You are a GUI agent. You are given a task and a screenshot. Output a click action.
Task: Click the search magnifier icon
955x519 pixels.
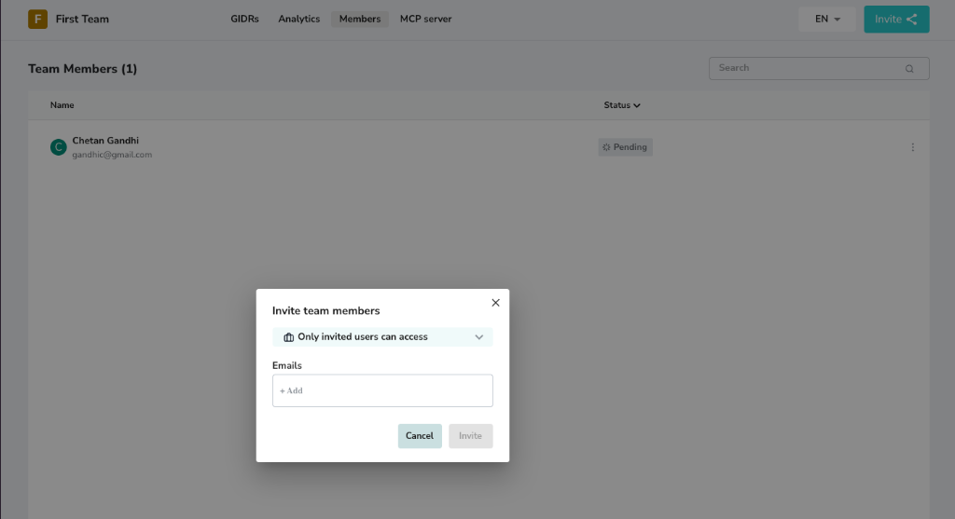click(x=909, y=69)
